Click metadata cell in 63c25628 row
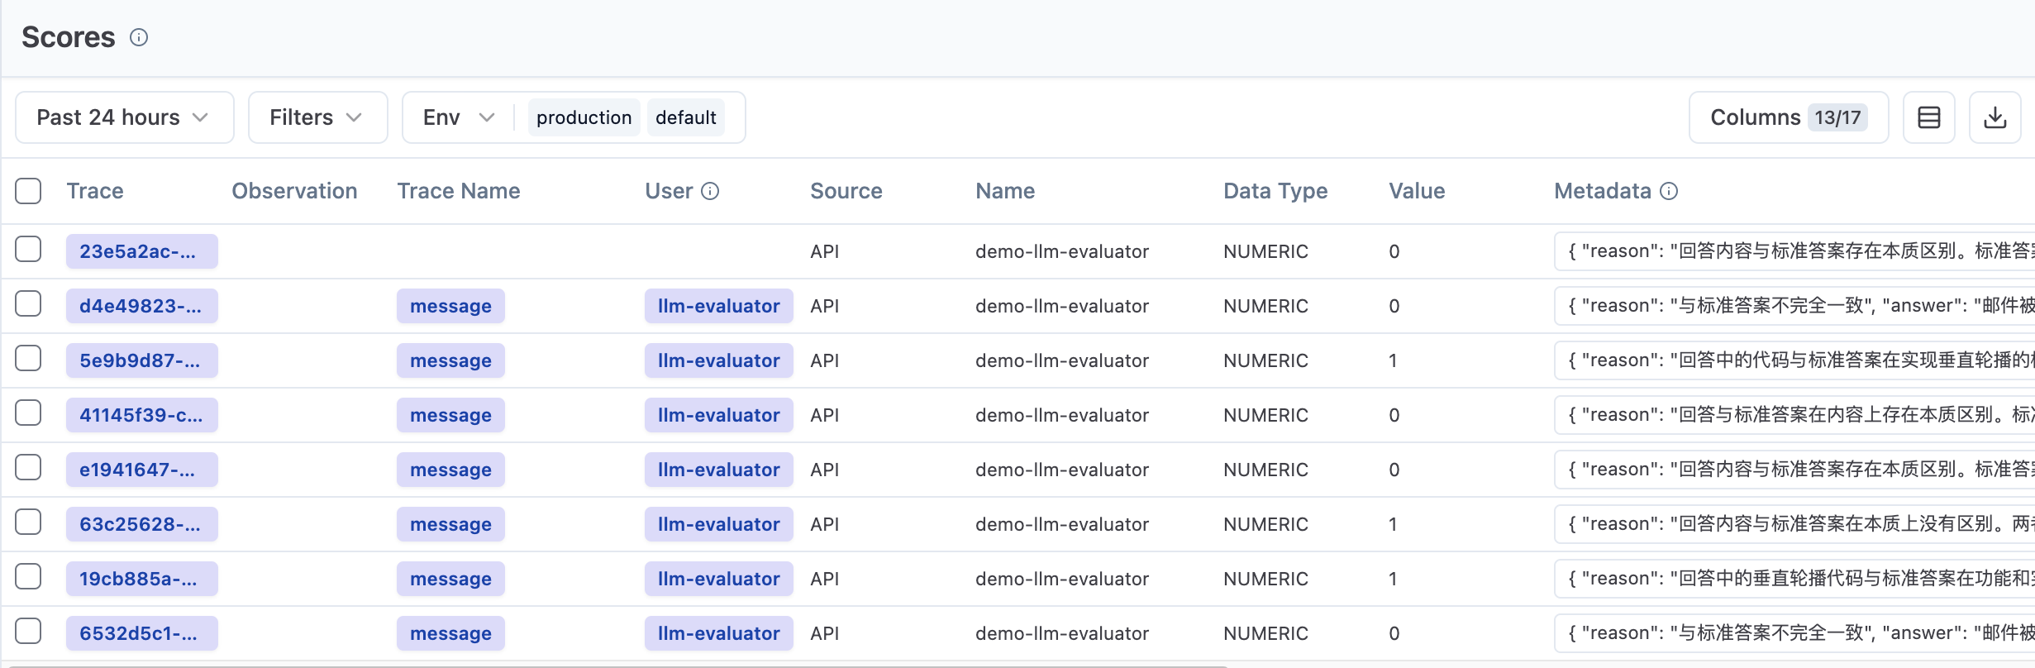The width and height of the screenshot is (2035, 668). [1794, 524]
